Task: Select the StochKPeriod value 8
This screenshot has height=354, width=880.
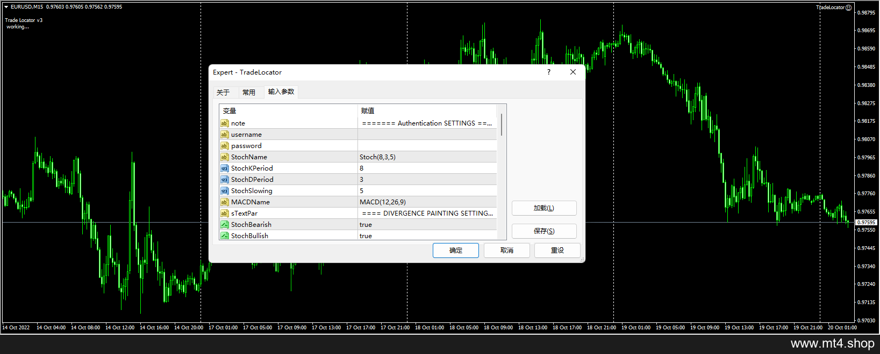Action: (x=427, y=168)
